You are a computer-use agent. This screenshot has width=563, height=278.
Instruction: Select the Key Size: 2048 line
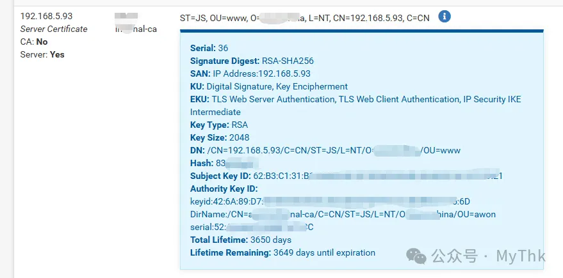point(220,137)
